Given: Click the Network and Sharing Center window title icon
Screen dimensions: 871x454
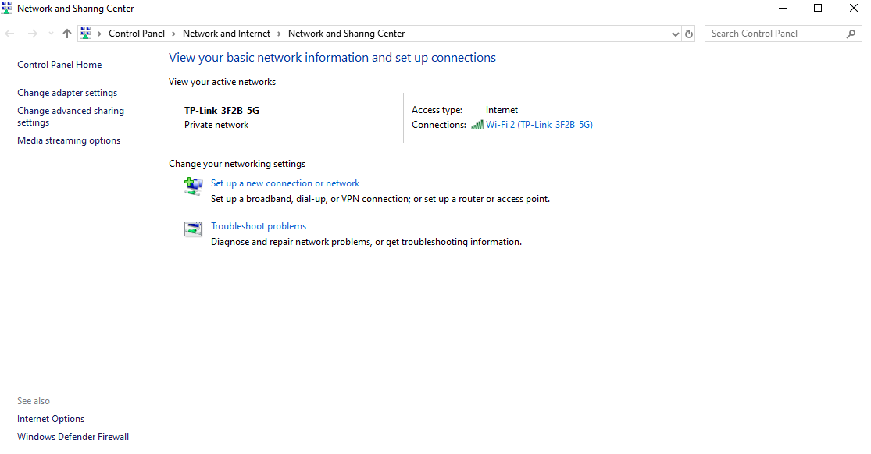Looking at the screenshot, I should 8,8.
